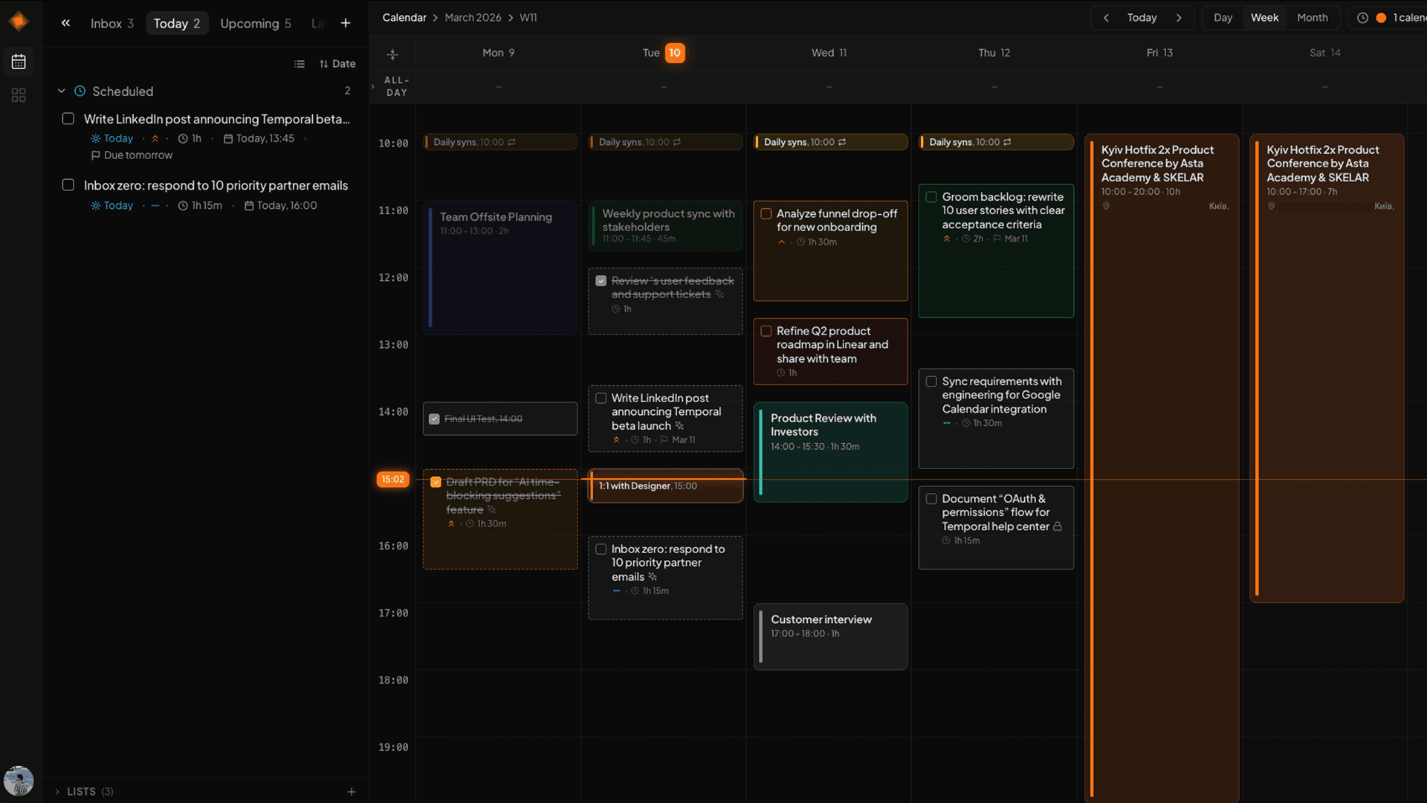Viewport: 1427px width, 803px height.
Task: Click the Today button in the calendar header
Action: [1142, 17]
